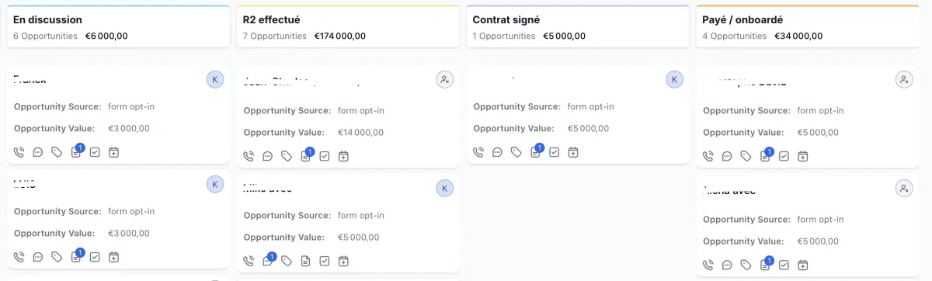Open chat icon on first Payé / onboardé card
Screen dimensions: 932x281
728,156
